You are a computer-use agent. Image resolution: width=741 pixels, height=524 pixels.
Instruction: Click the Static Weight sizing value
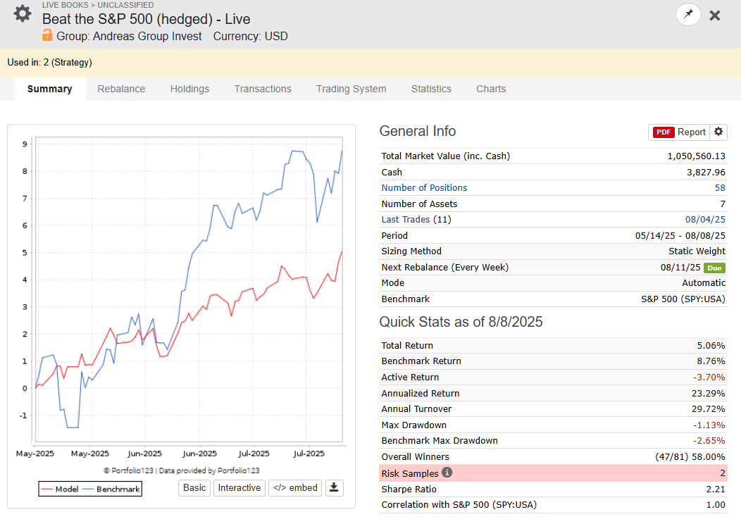[x=697, y=251]
